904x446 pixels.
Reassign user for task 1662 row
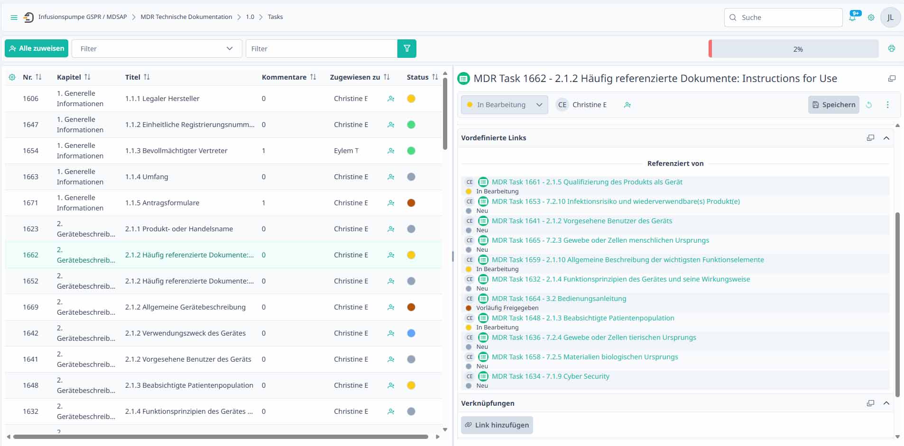391,255
